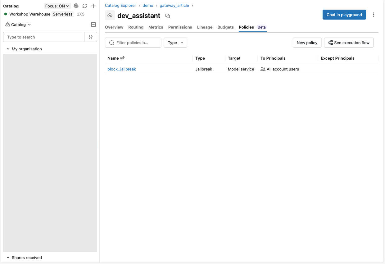Image resolution: width=385 pixels, height=264 pixels.
Task: Add new catalog item with plus icon
Action: pyautogui.click(x=93, y=6)
